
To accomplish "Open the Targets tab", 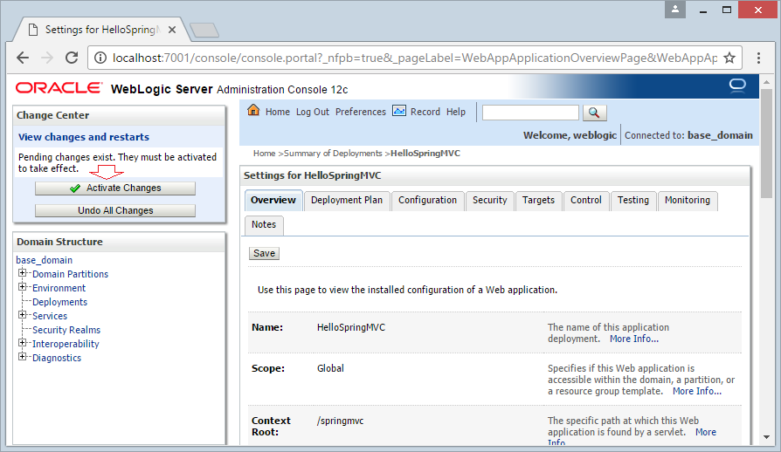I will click(538, 201).
